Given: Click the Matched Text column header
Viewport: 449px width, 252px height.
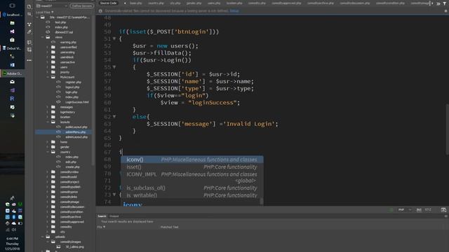Looking at the screenshot, I should point(169,227).
